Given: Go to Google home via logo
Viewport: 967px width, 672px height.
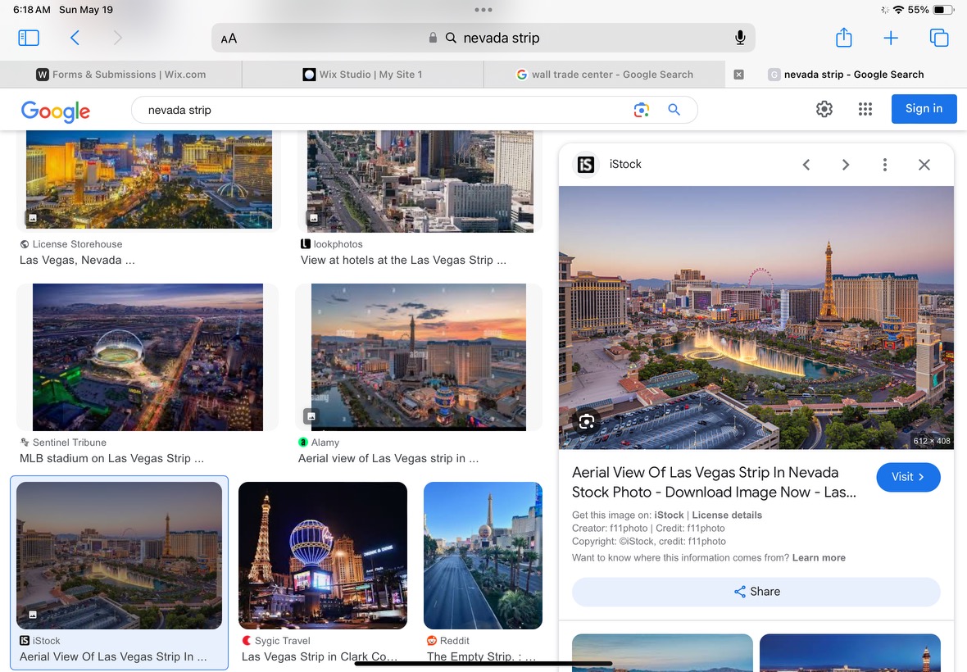Looking at the screenshot, I should point(56,111).
